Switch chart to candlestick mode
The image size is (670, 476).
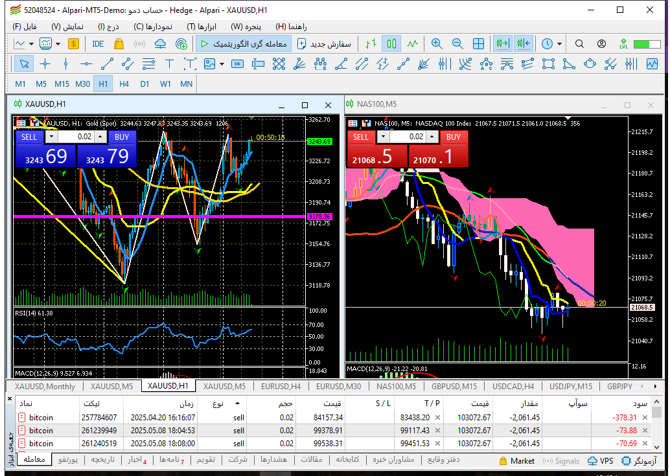coord(391,43)
